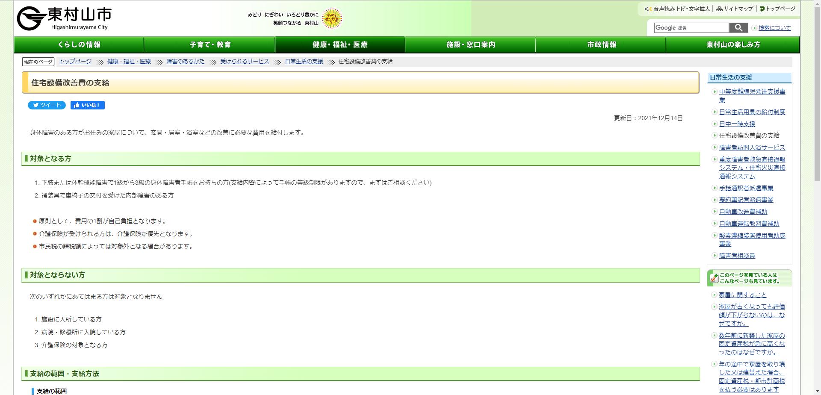Viewport: 821px width, 395px height.
Task: Click the page title 住宅設備改善費の支給
Action: click(x=70, y=83)
